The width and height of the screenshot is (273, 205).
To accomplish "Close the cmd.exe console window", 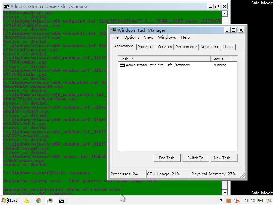I will tap(225, 6).
